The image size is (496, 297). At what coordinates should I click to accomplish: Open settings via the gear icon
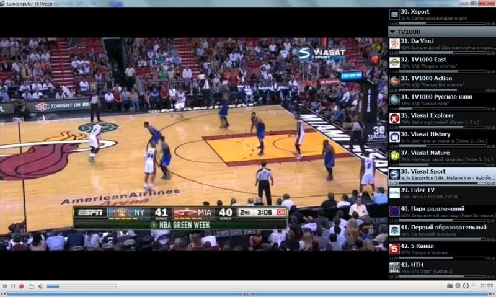(458, 286)
